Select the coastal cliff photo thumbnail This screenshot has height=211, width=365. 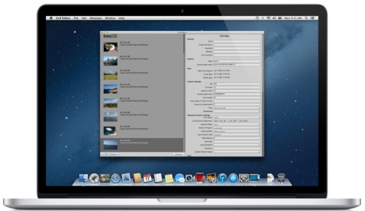click(x=110, y=89)
